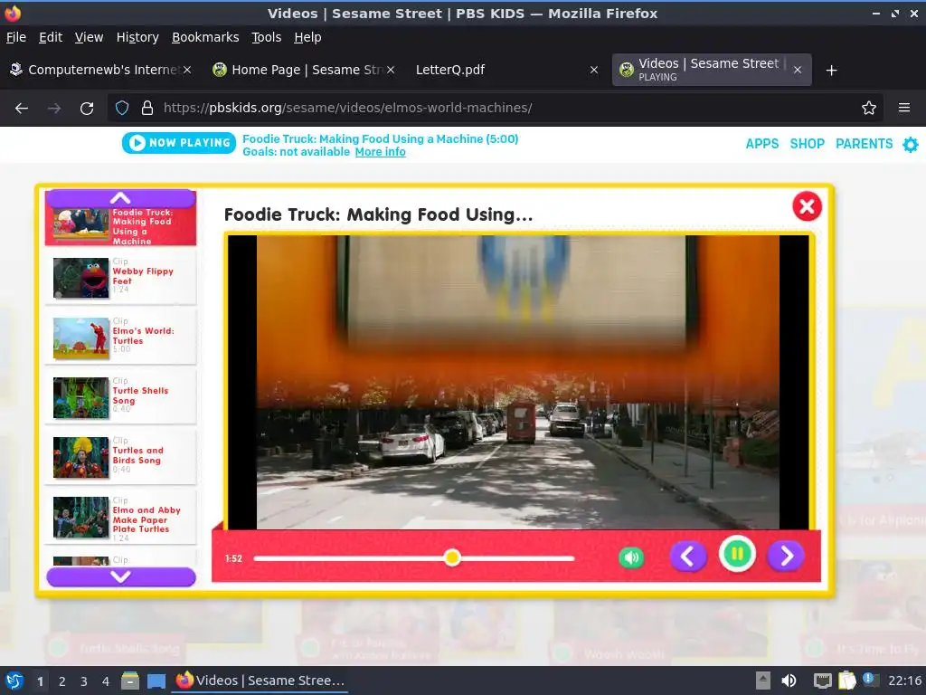The image size is (926, 695).
Task: Close the video player with red X
Action: tap(807, 206)
